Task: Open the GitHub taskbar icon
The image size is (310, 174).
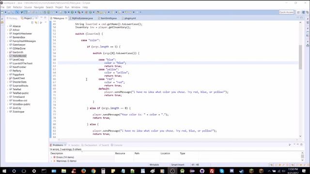Action: pos(202,171)
